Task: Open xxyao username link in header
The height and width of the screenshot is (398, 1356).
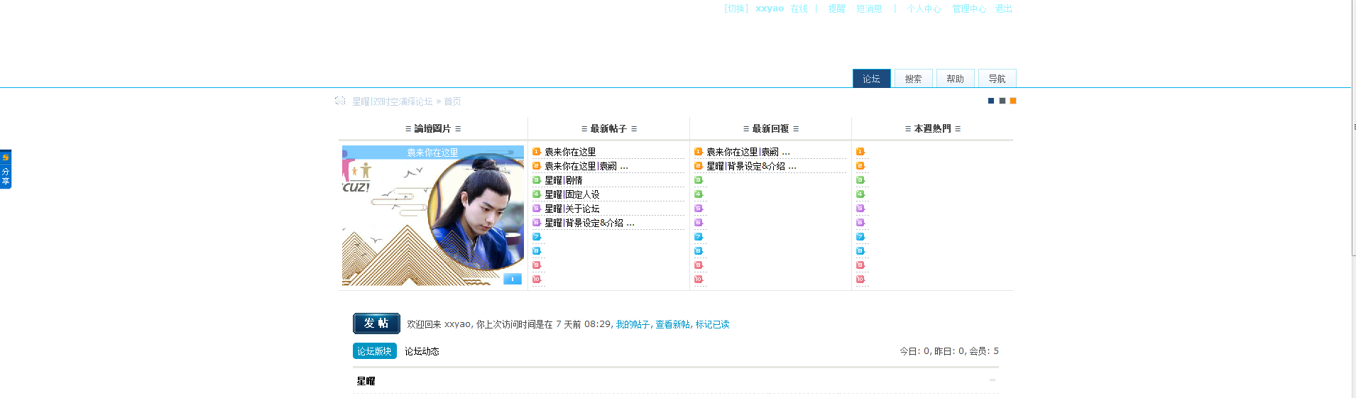Action: (770, 9)
